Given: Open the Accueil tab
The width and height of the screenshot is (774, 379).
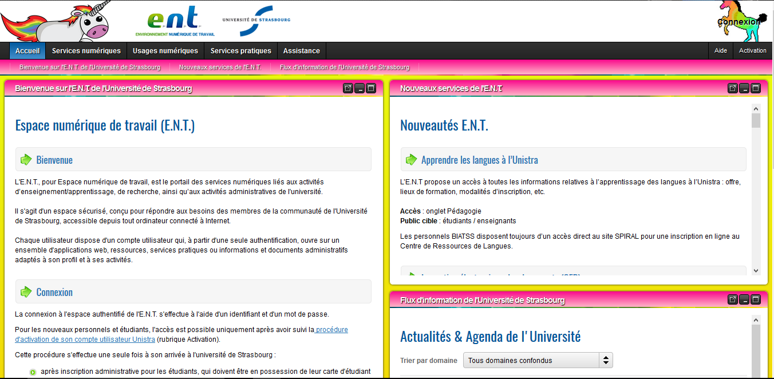Looking at the screenshot, I should click(x=27, y=50).
